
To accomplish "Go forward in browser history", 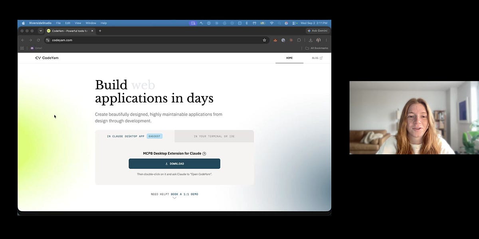I will point(30,40).
